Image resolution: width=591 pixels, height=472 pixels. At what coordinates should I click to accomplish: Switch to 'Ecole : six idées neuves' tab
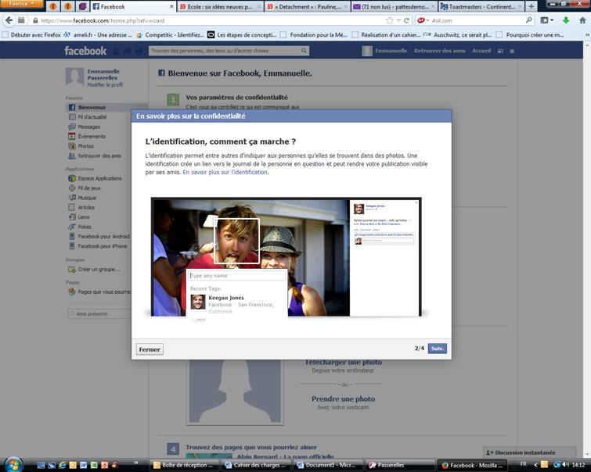[x=220, y=6]
